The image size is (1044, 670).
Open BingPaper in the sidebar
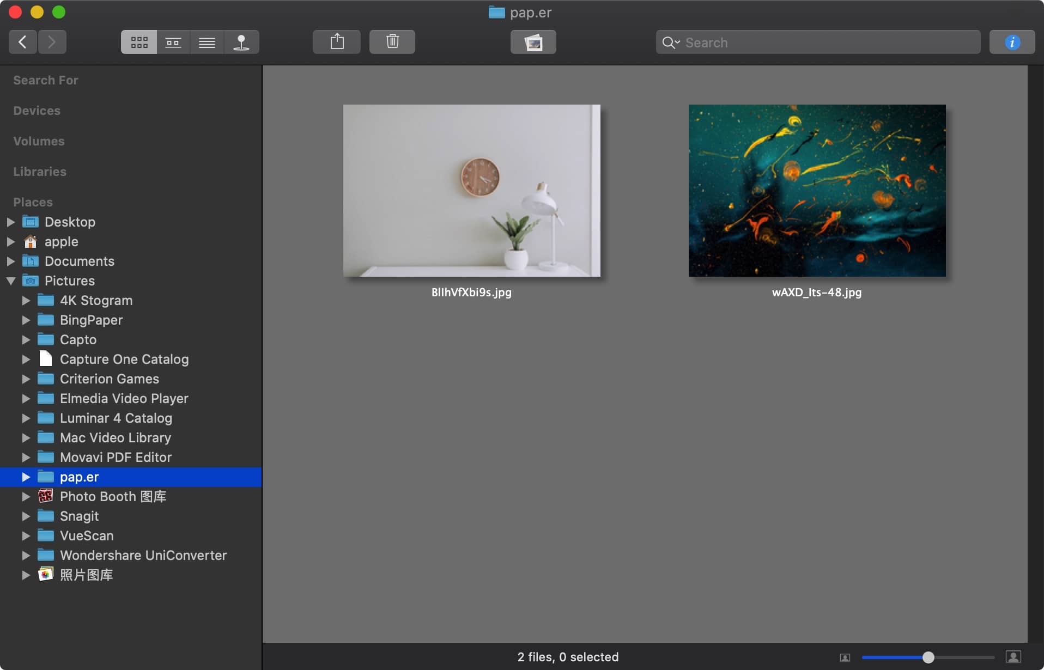91,320
